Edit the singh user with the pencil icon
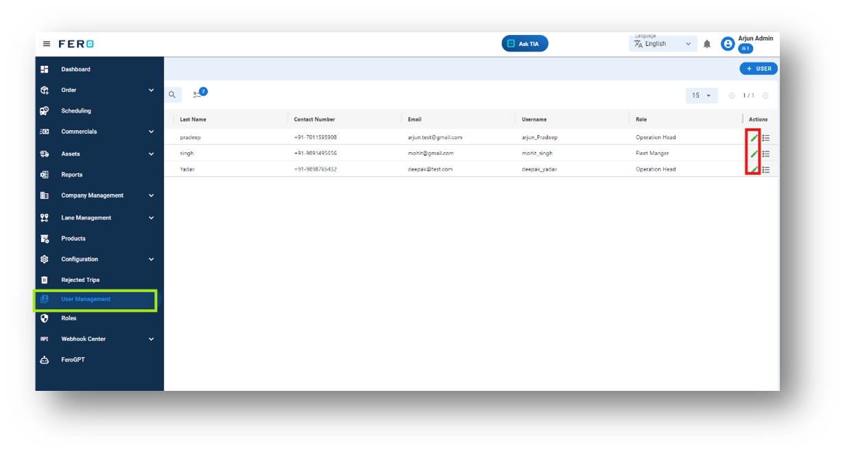The image size is (845, 456). [x=754, y=154]
